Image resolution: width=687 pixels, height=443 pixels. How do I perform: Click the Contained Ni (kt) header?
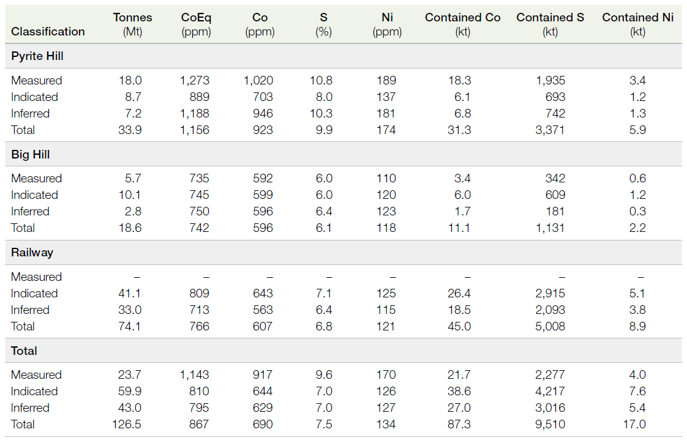637,24
